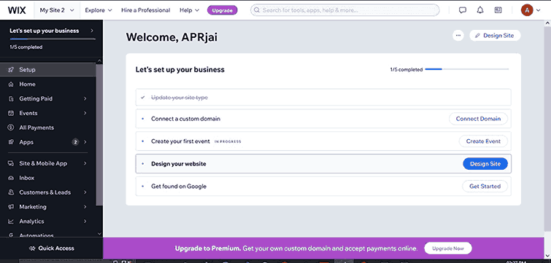Screen dimensions: 551x263
Task: Click the sidebar setup progress bar
Action: tap(53, 39)
